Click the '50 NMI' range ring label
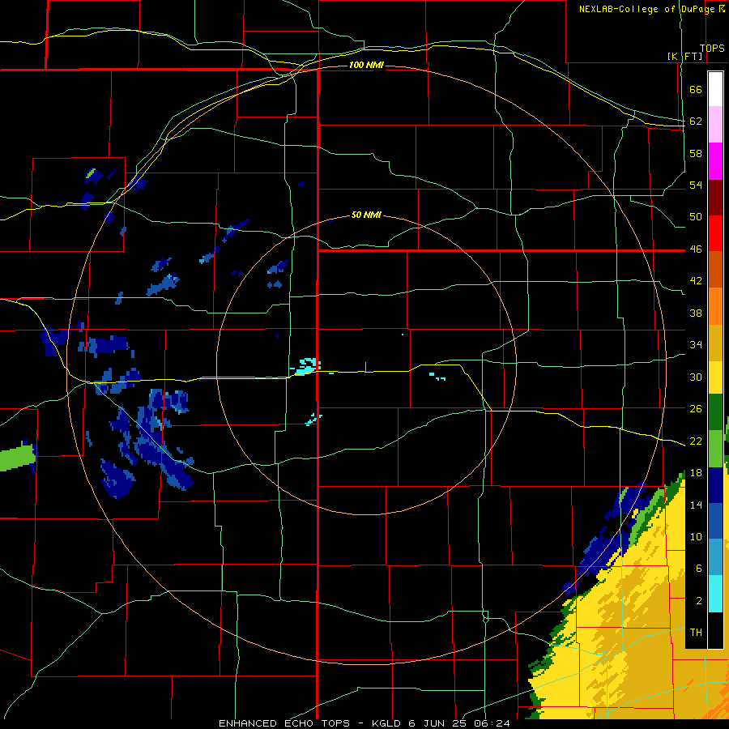This screenshot has height=729, width=729. (x=366, y=215)
